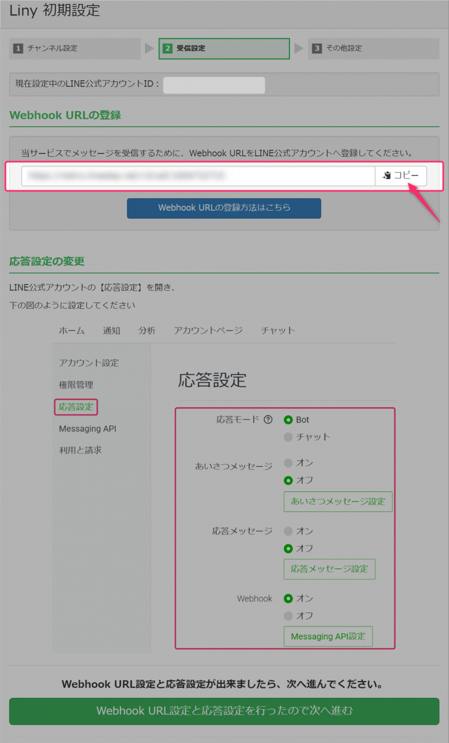Viewport: 449px width, 743px height.
Task: Click the LINE公式アカウントID field
Action: point(214,84)
